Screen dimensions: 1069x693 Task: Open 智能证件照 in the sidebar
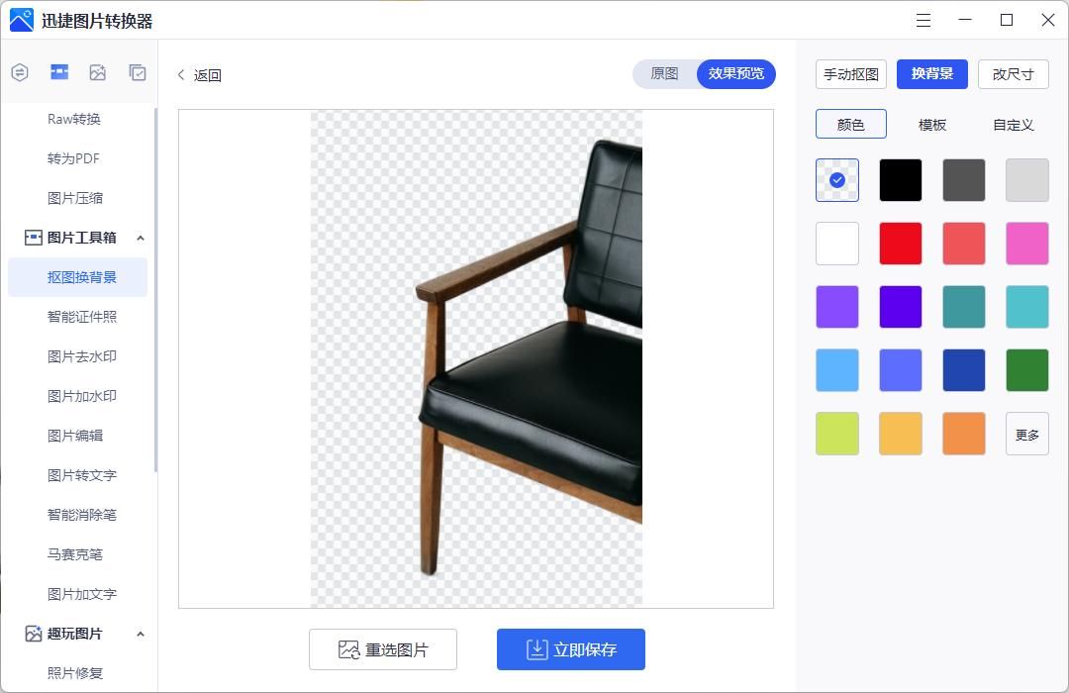[x=82, y=317]
